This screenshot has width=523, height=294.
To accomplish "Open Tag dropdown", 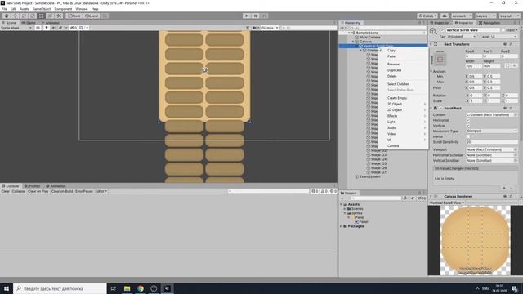I will [461, 36].
